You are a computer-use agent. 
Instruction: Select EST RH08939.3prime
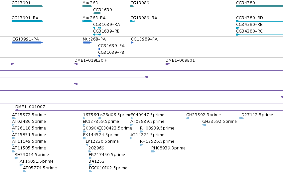[168, 148]
